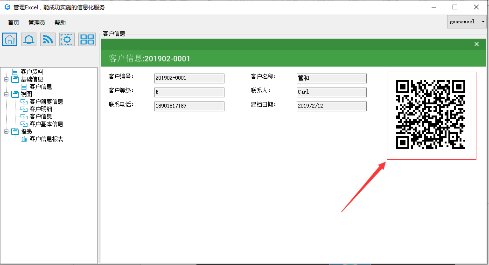Select the 客户信息 tab label

(114, 34)
